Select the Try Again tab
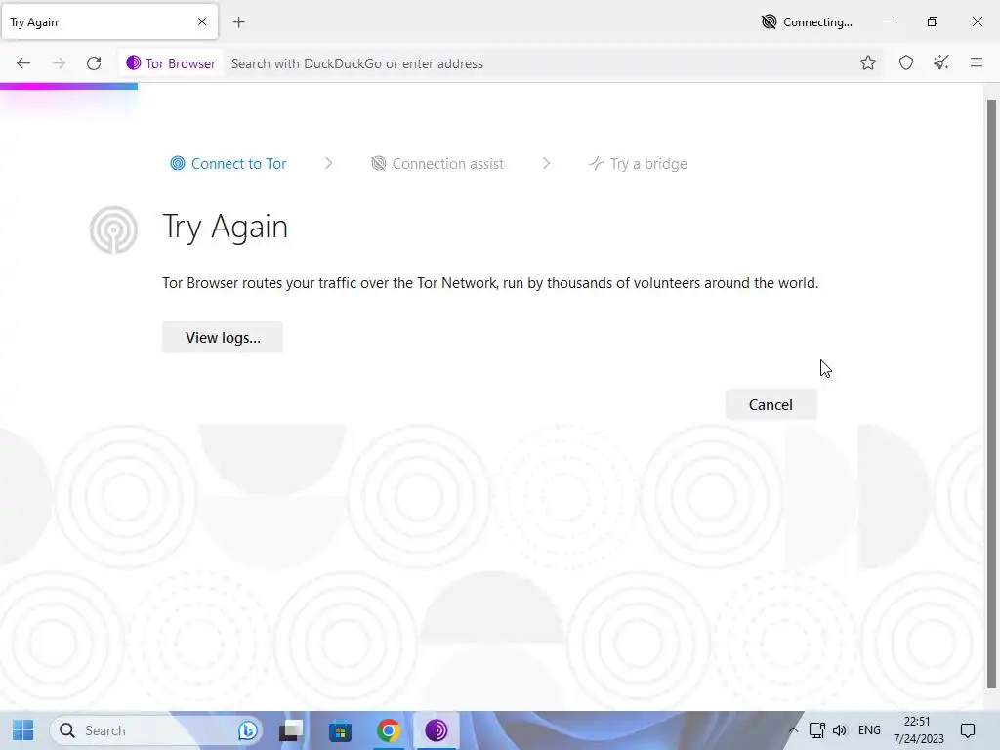Screen dimensions: 1000x750 109,21
